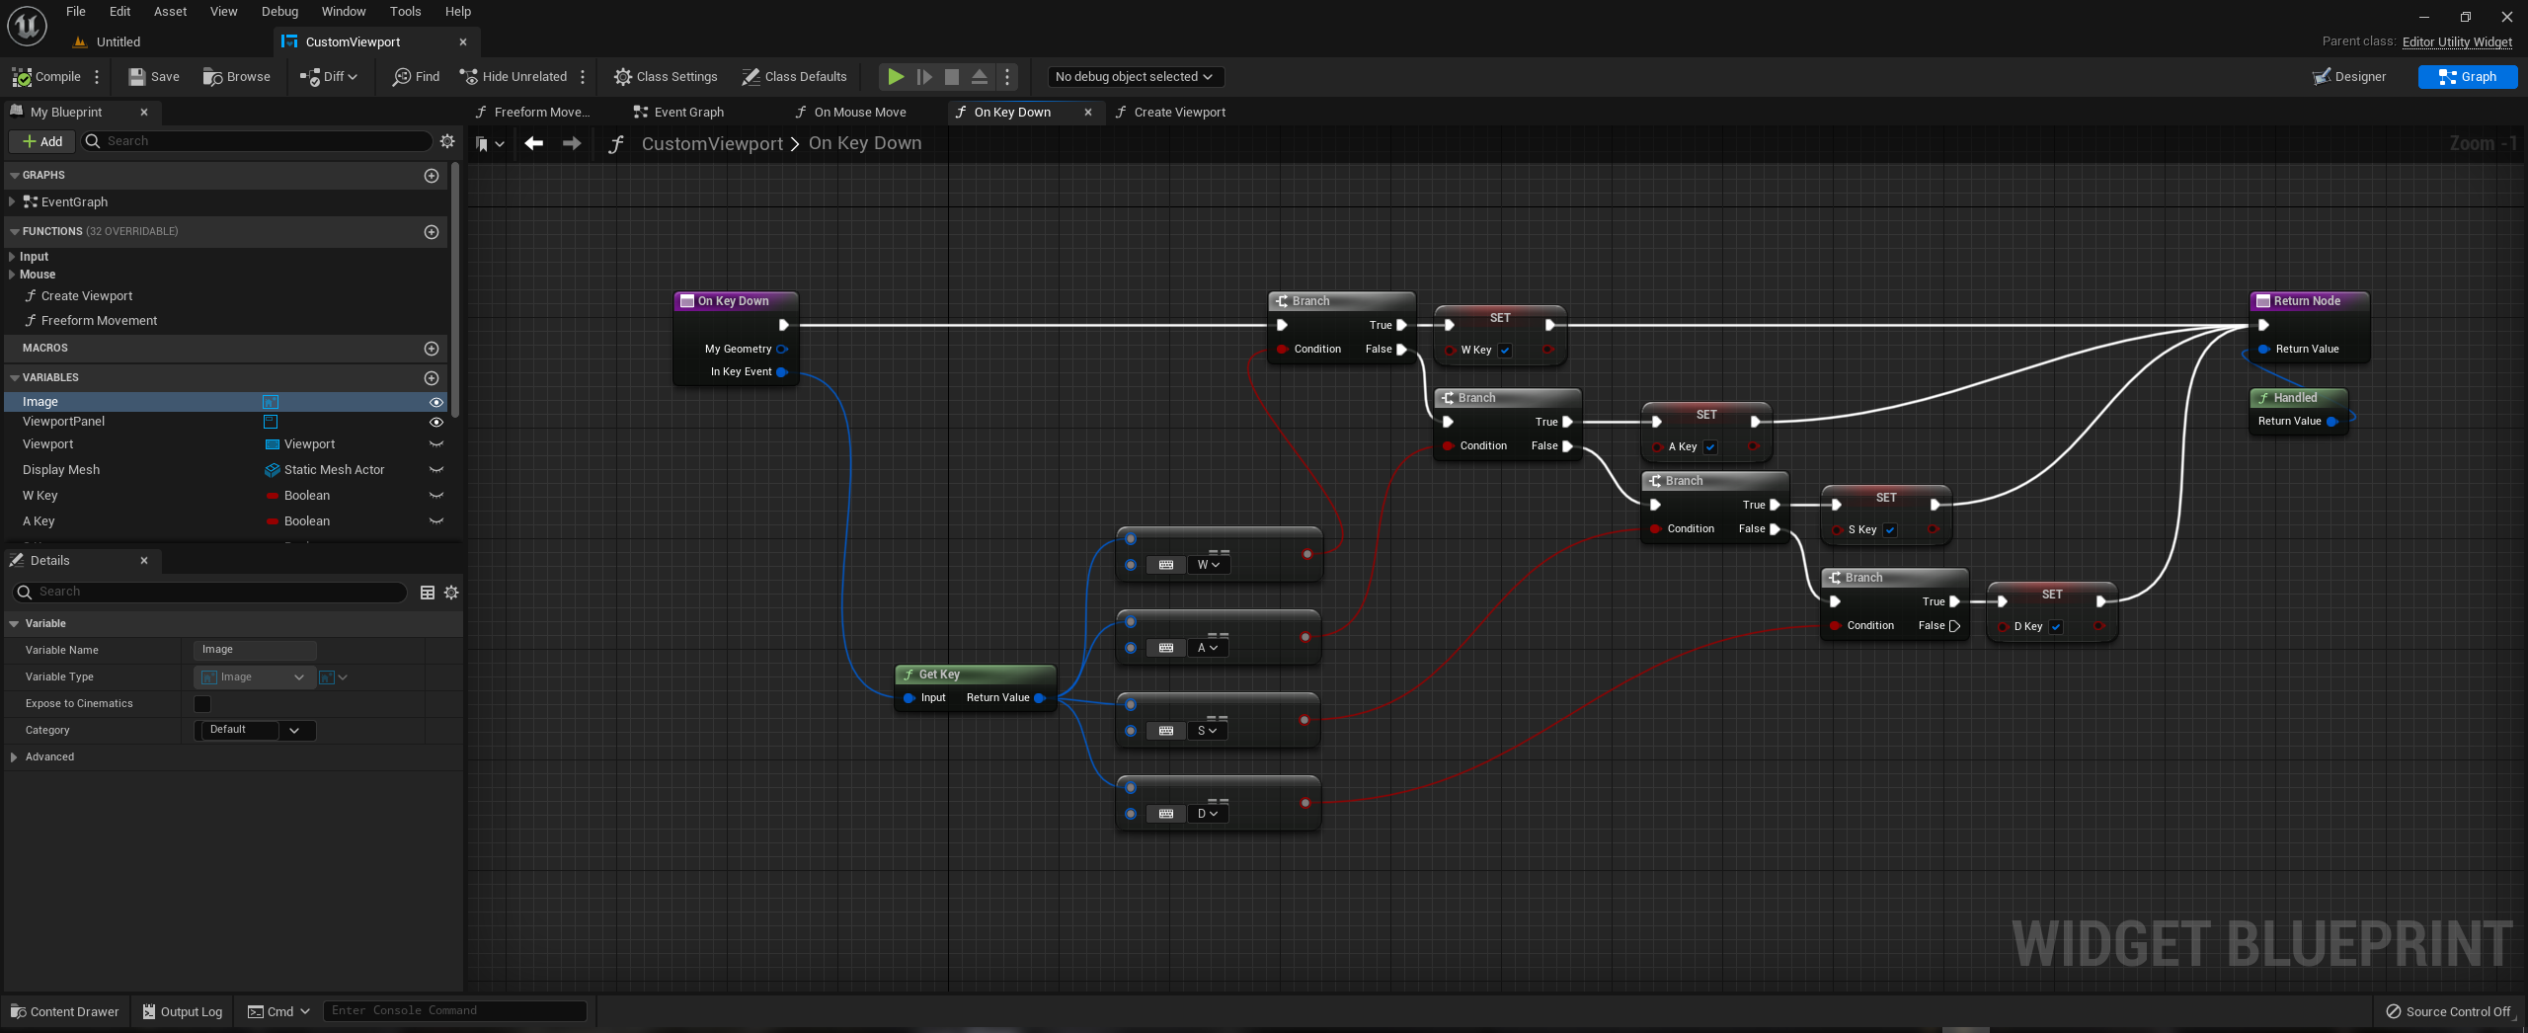Expand Advanced section in Details

pos(14,757)
